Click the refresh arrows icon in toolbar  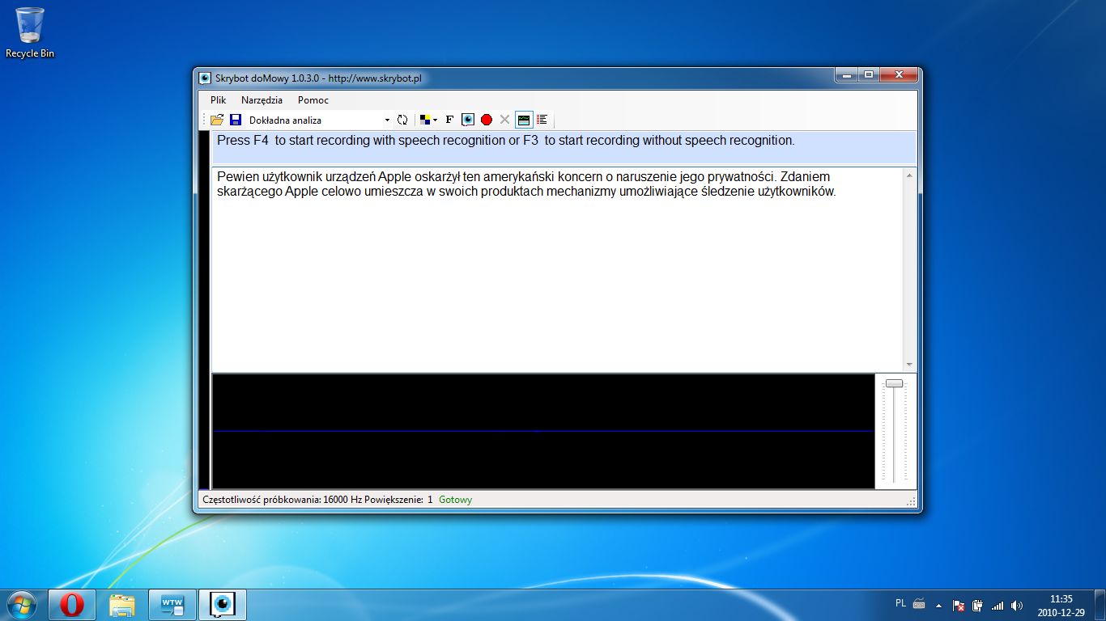[x=402, y=120]
